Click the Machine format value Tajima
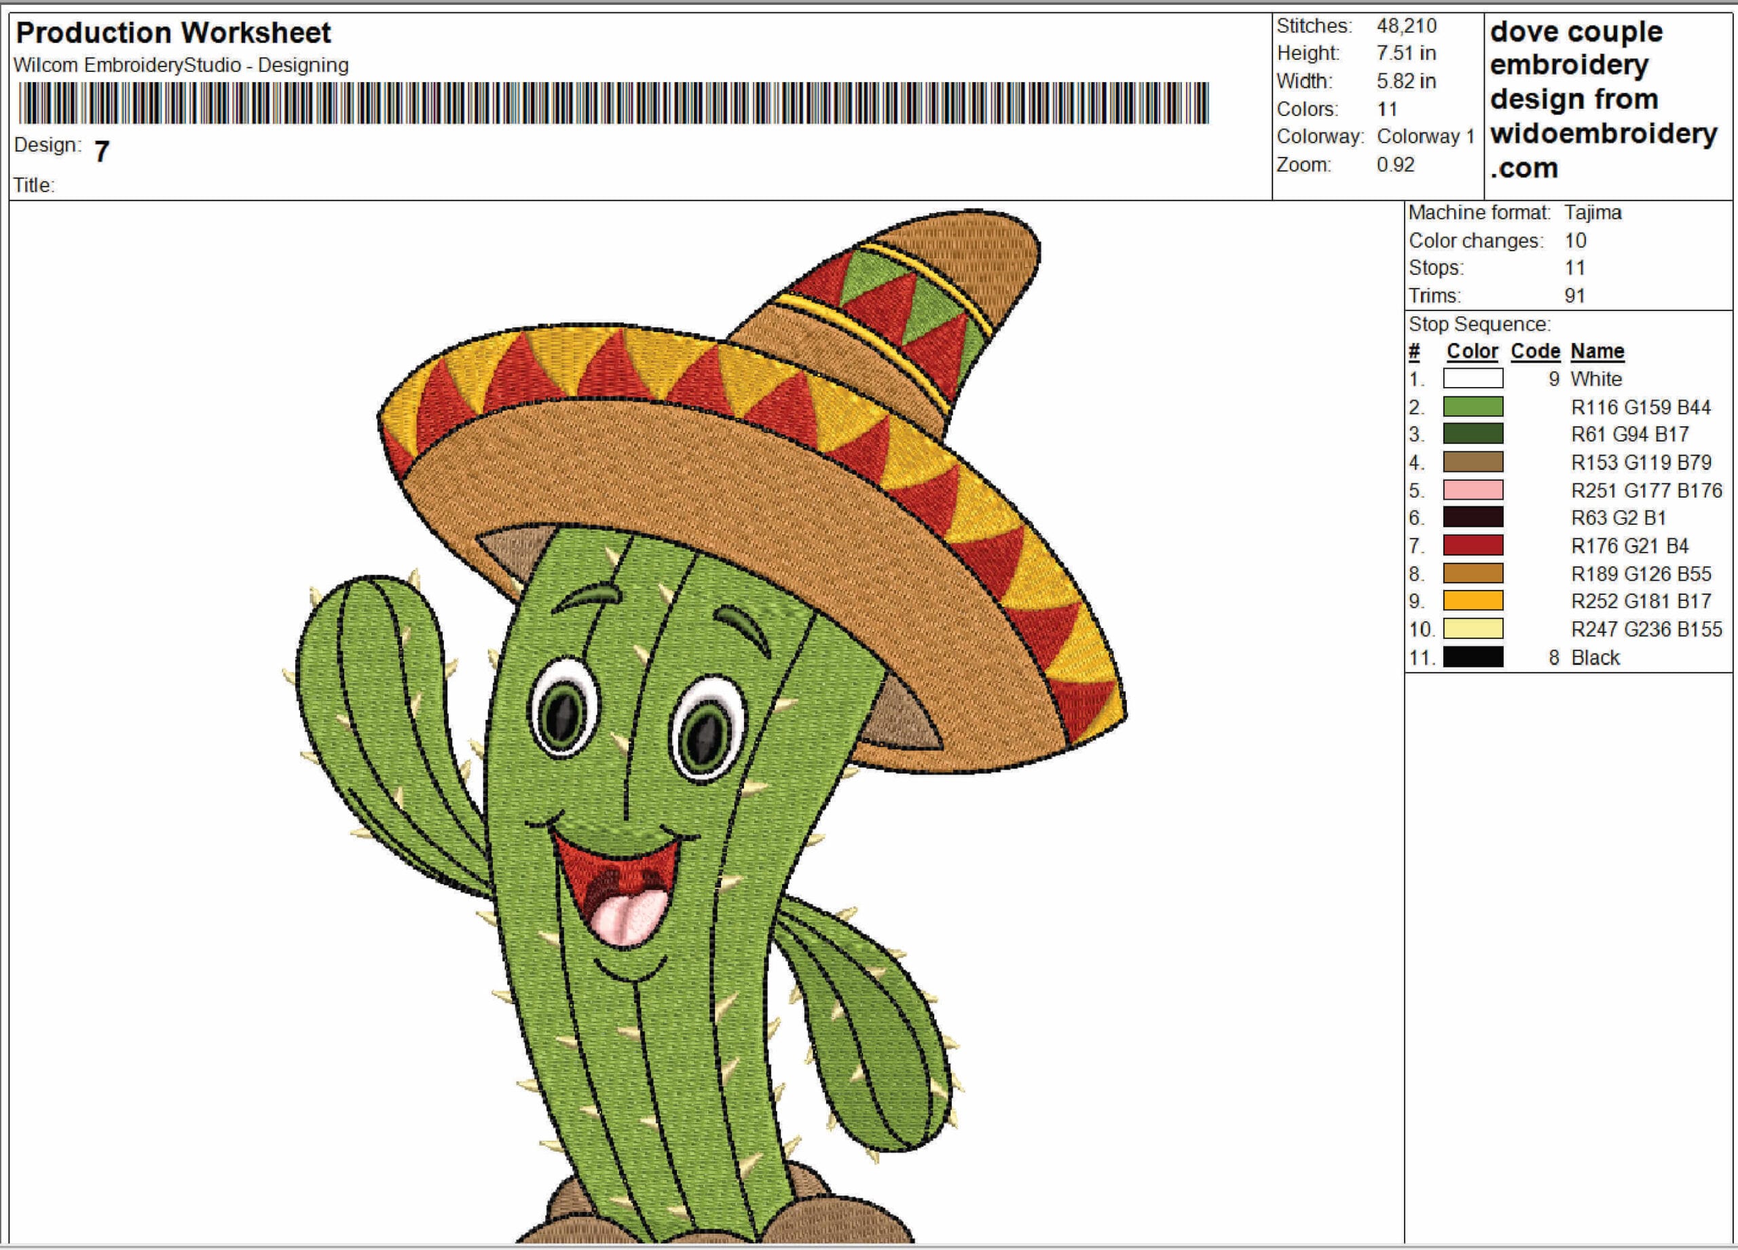 1593,213
